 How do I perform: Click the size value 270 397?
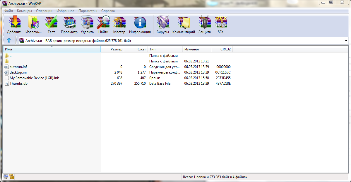117,83
